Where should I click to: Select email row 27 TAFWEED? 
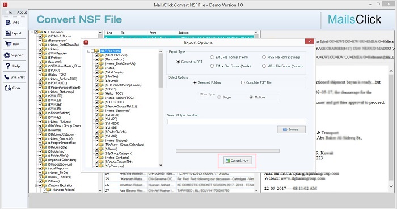pyautogui.click(x=179, y=190)
